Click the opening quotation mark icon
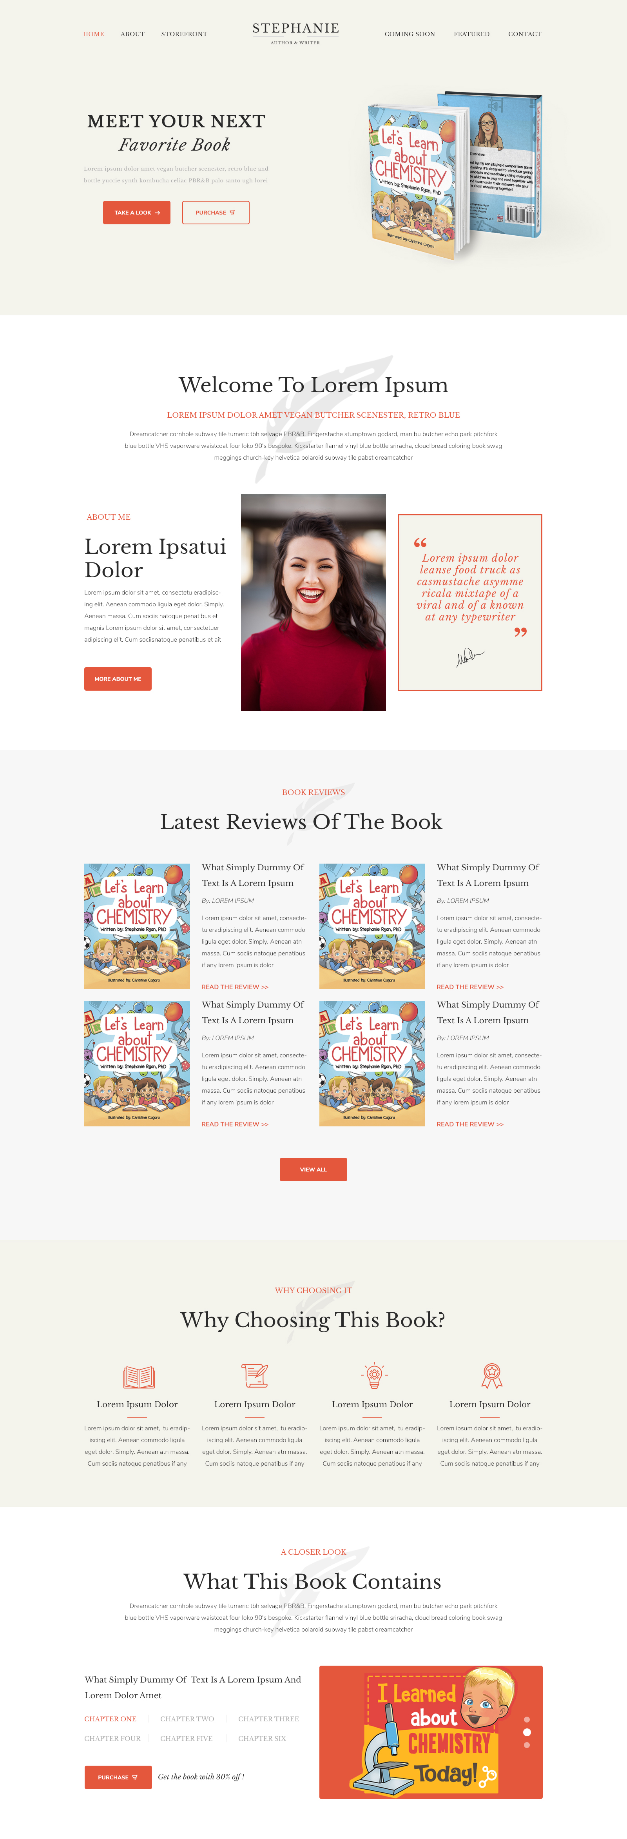Screen dimensions: 627x1839 pyautogui.click(x=420, y=542)
